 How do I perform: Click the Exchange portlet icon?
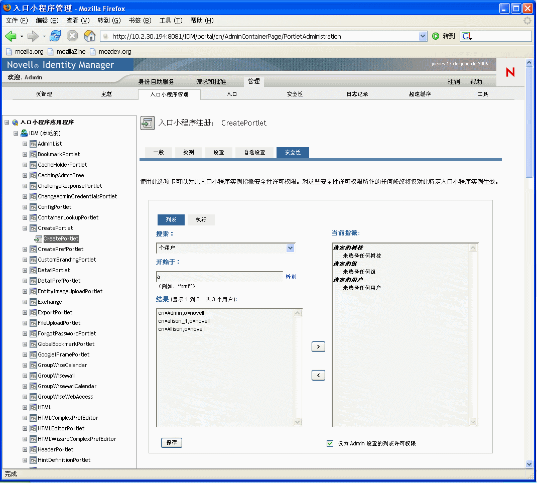click(33, 302)
